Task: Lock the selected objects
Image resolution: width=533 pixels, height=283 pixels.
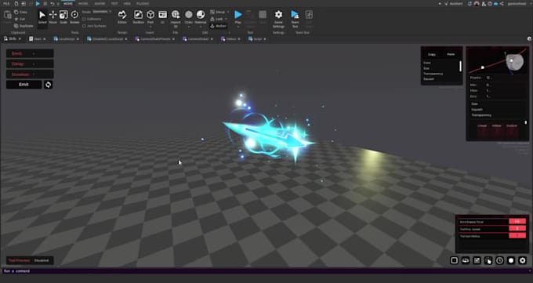Action: [x=216, y=19]
